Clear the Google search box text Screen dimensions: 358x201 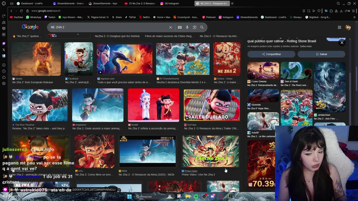click(x=170, y=27)
